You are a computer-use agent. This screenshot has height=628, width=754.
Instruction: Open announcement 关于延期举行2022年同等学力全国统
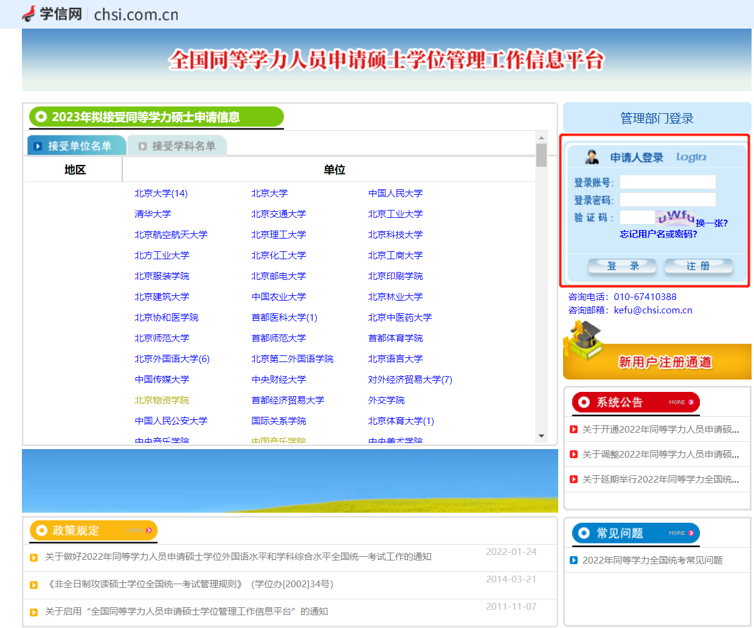(661, 480)
